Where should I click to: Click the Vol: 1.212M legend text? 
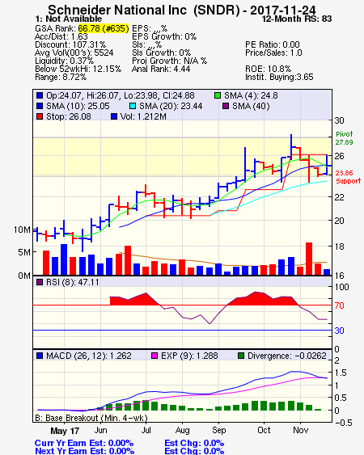point(143,116)
